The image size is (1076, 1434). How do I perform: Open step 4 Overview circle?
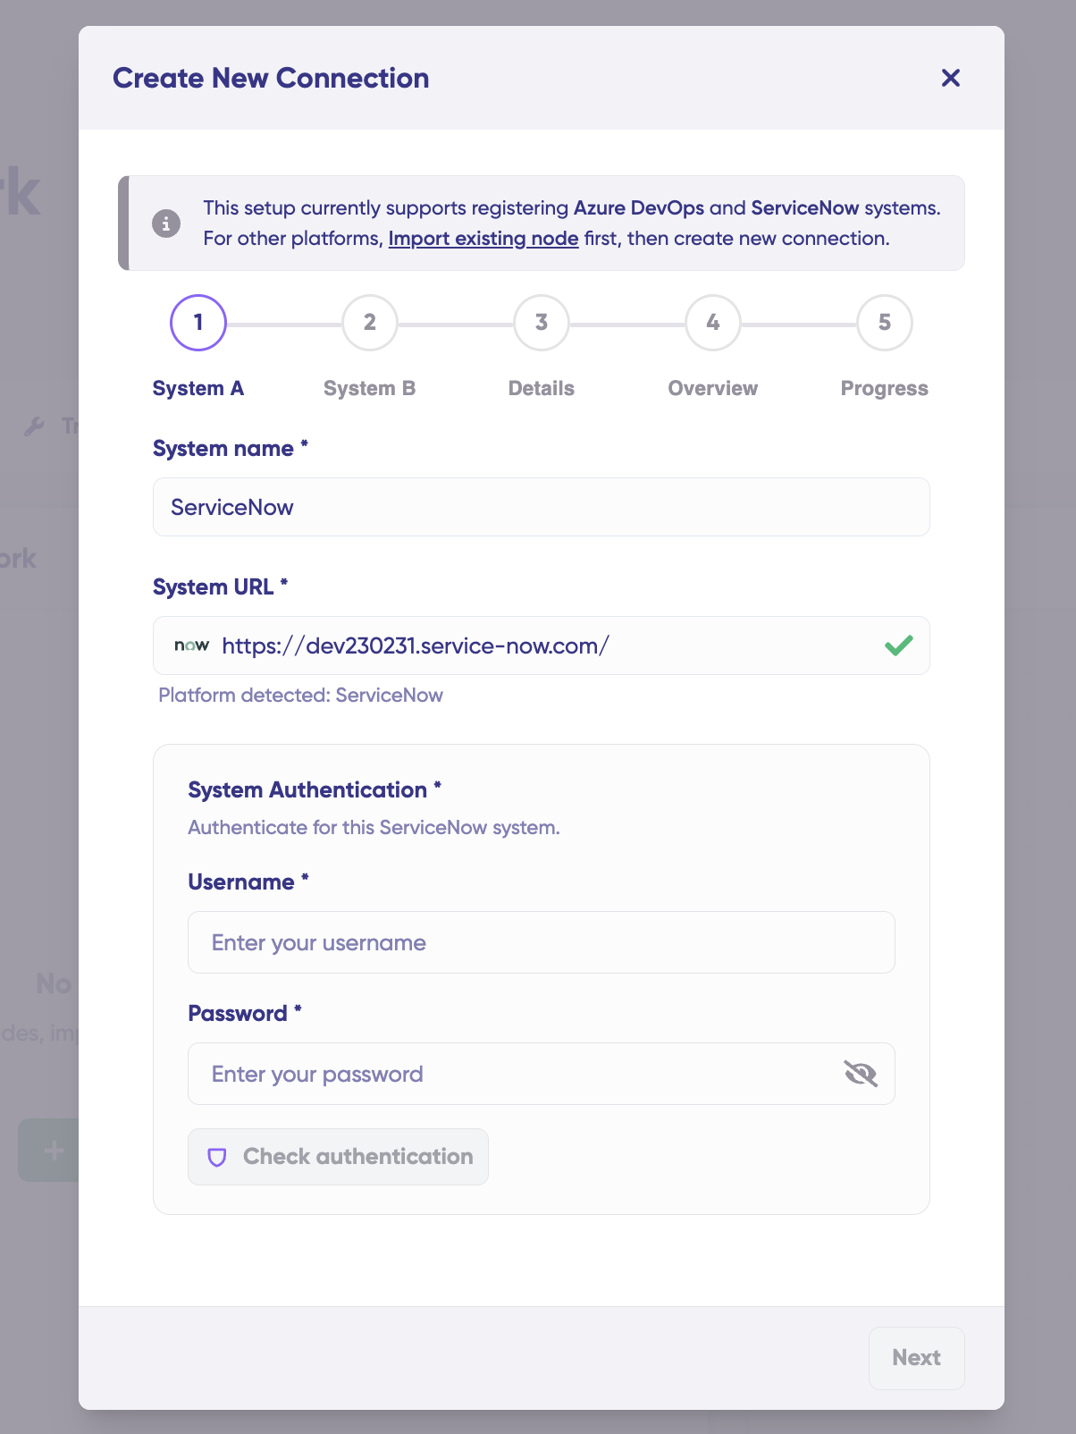coord(713,323)
